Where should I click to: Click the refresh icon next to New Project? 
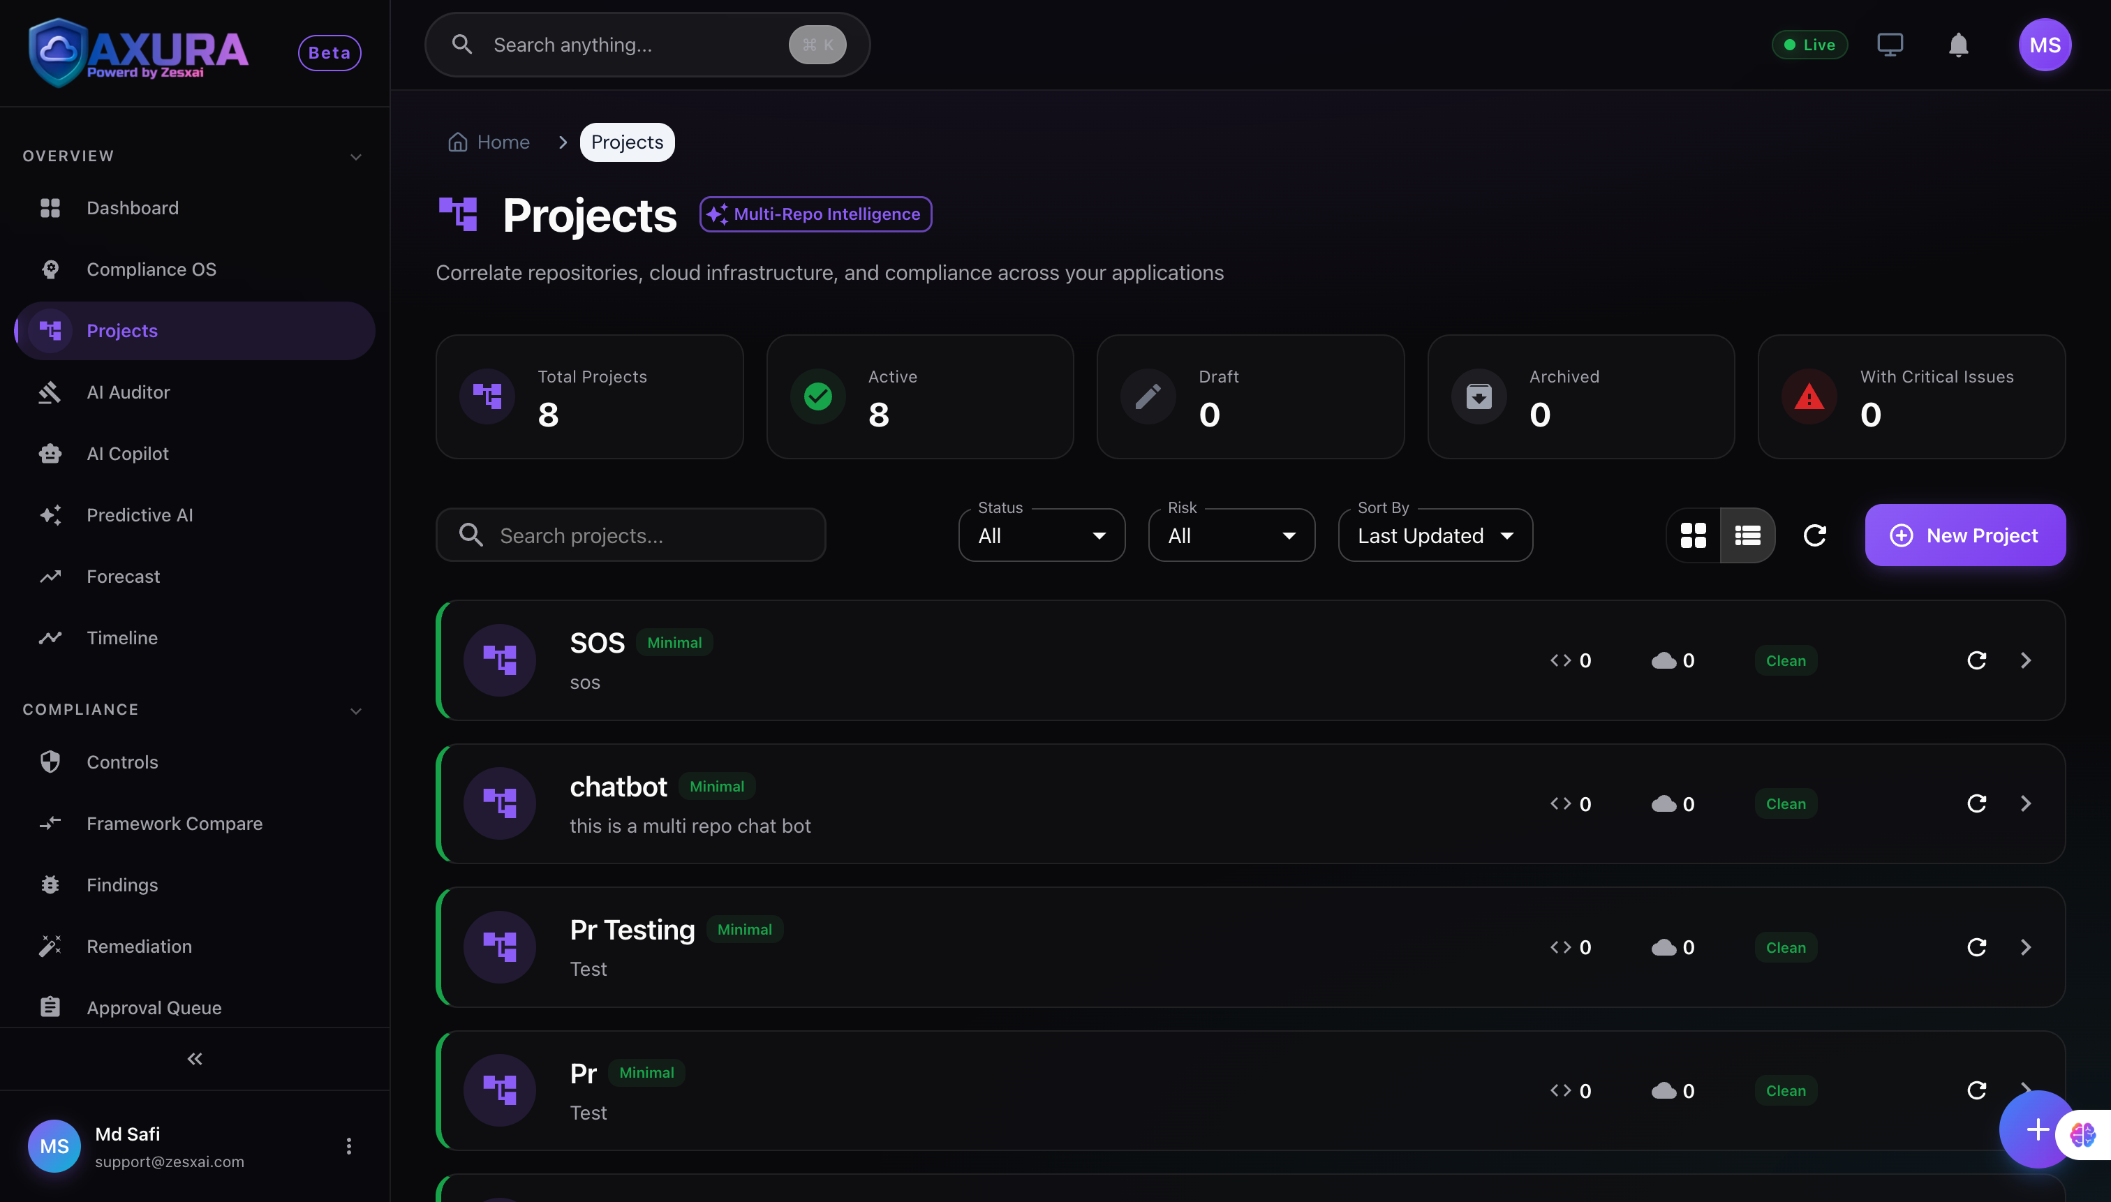click(x=1814, y=535)
